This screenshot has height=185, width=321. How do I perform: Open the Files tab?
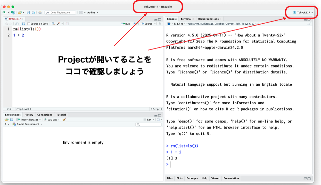point(170,178)
